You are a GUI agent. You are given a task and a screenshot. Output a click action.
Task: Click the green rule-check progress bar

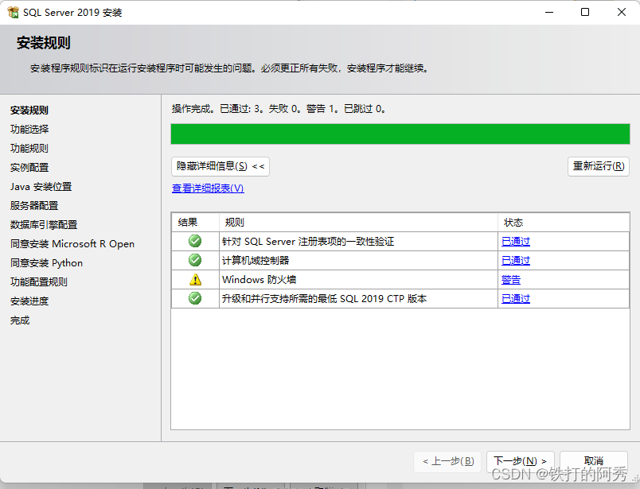tap(400, 134)
